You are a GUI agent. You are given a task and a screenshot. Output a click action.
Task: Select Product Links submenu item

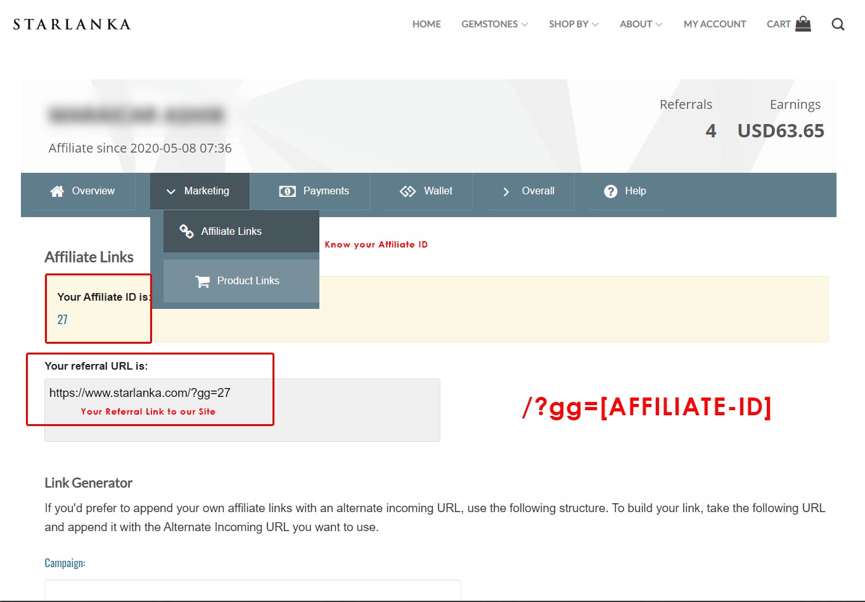pyautogui.click(x=241, y=281)
